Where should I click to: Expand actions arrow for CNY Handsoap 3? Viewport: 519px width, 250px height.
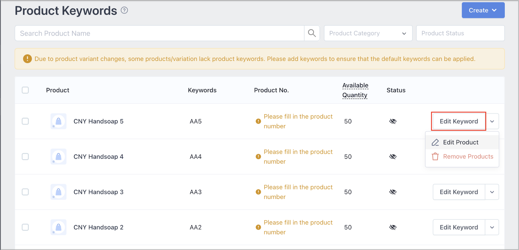(x=492, y=192)
